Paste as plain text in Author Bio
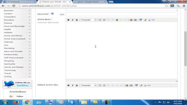 (x=127, y=85)
